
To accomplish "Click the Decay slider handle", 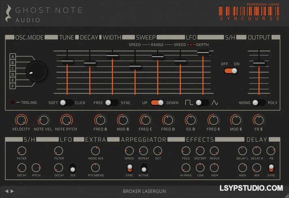I will click(x=90, y=63).
